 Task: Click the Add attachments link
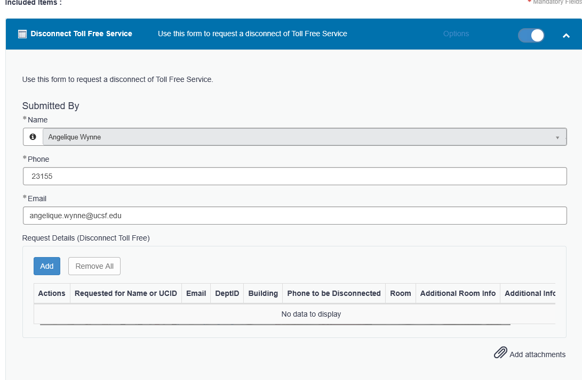(537, 354)
